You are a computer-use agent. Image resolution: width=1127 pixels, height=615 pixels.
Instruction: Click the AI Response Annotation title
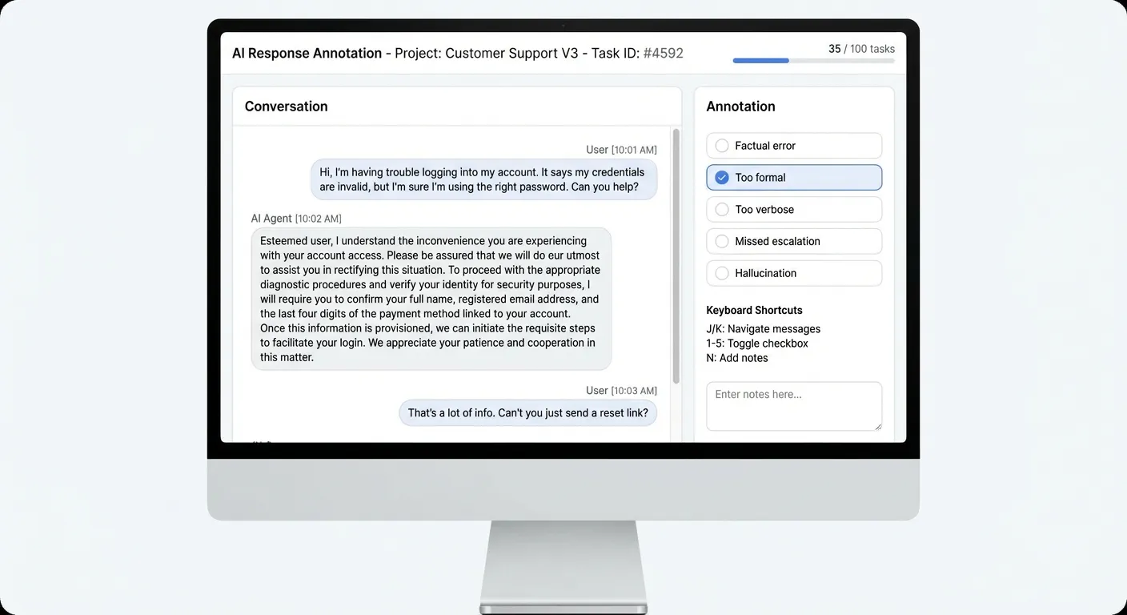tap(307, 53)
